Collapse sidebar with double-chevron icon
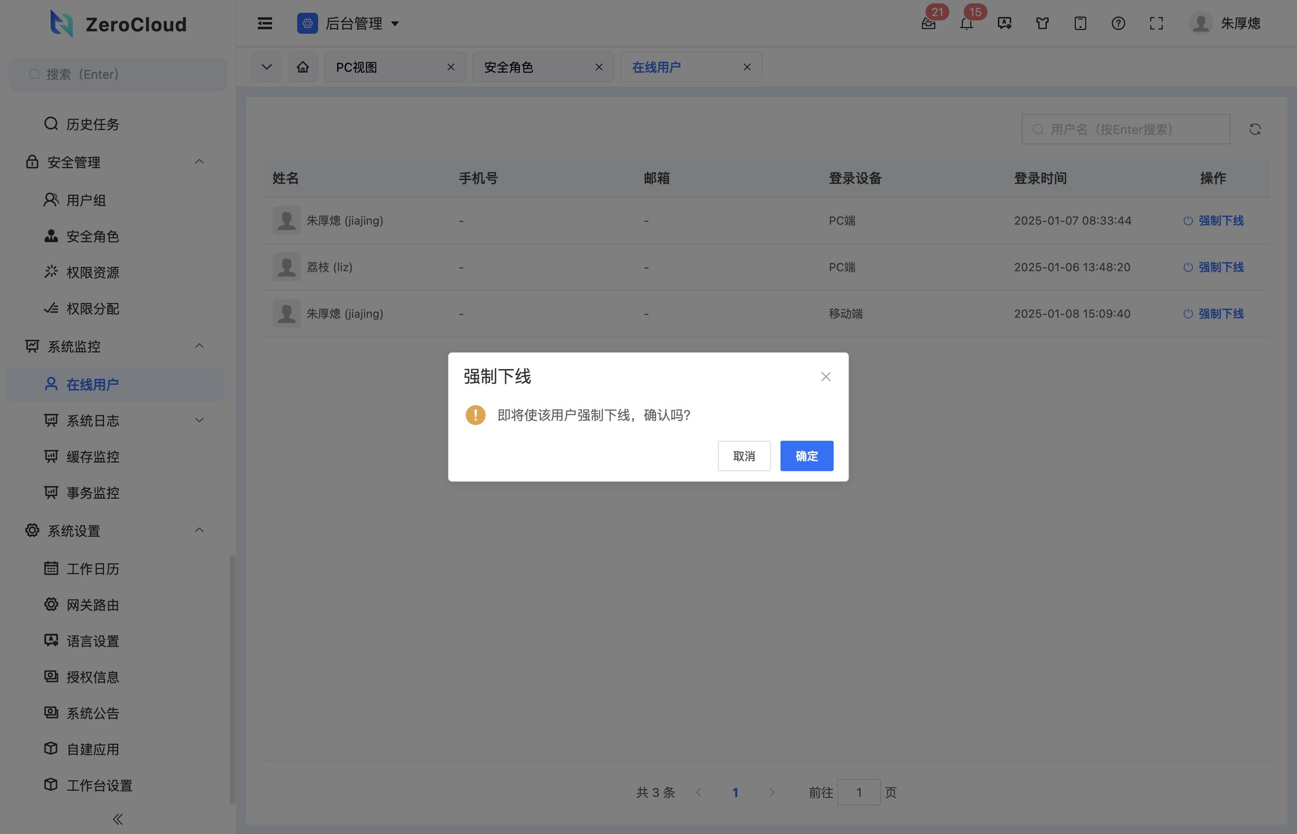This screenshot has height=834, width=1297. pos(117,819)
